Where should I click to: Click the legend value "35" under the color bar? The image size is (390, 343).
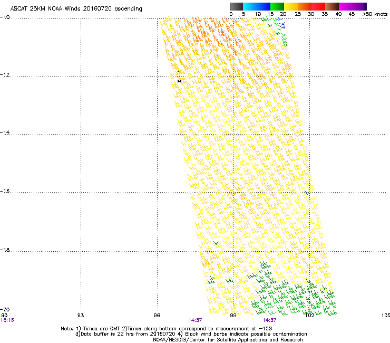pos(325,14)
